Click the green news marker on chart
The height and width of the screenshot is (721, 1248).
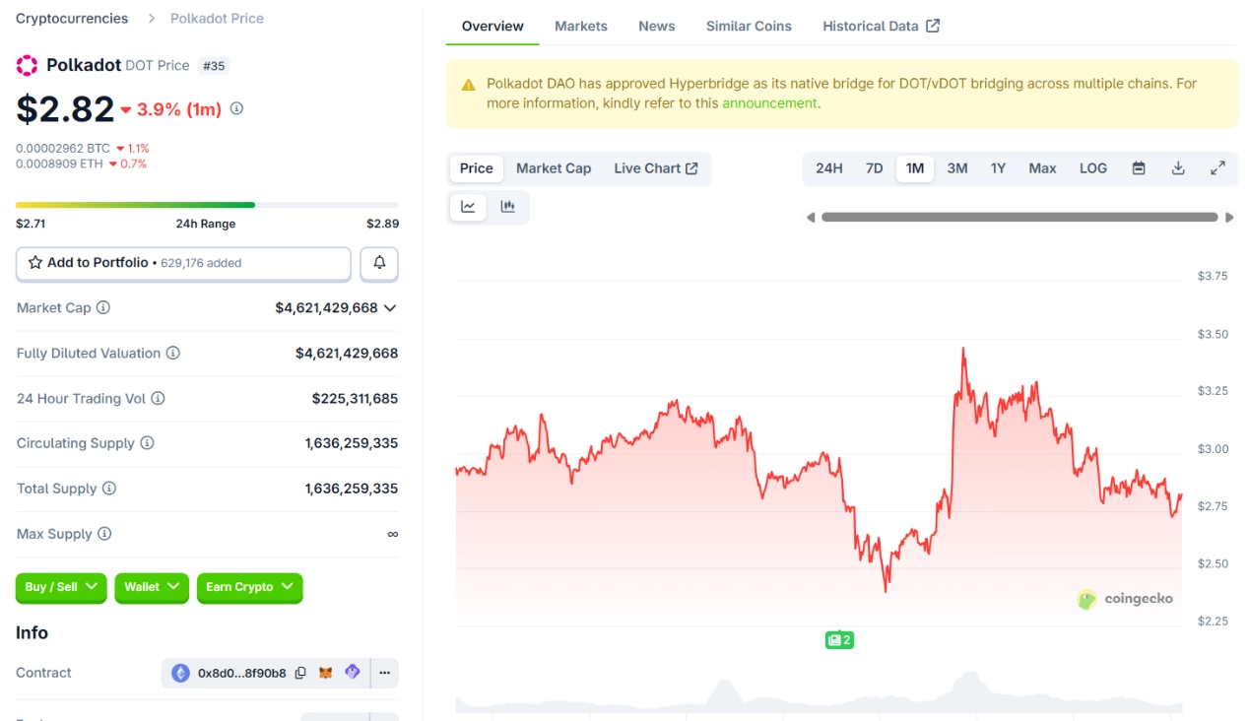click(x=838, y=640)
